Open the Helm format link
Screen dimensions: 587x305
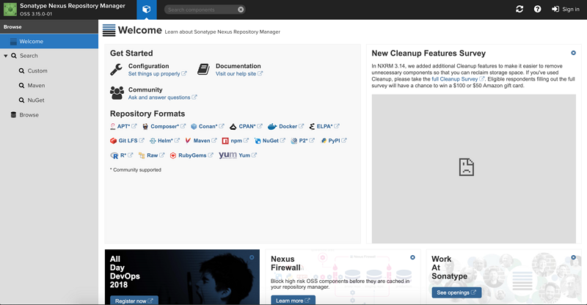coord(169,141)
